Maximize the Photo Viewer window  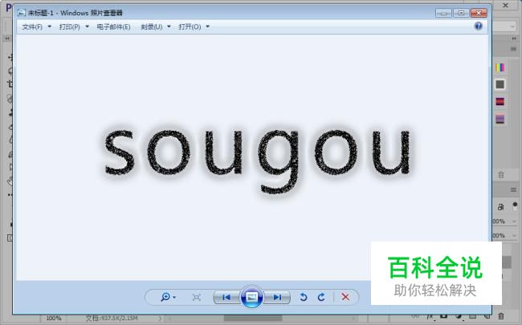461,13
